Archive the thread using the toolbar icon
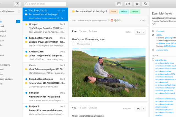176x117 pixels. [119, 4]
